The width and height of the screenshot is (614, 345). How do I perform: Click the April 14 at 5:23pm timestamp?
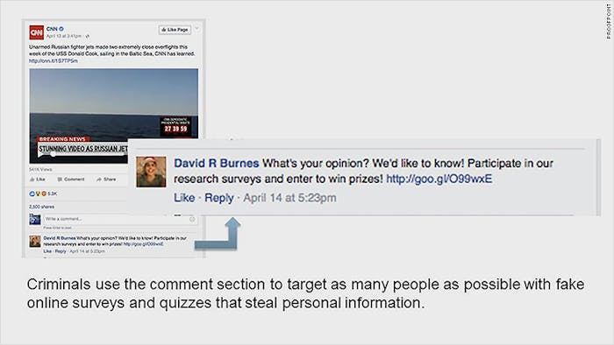[289, 198]
